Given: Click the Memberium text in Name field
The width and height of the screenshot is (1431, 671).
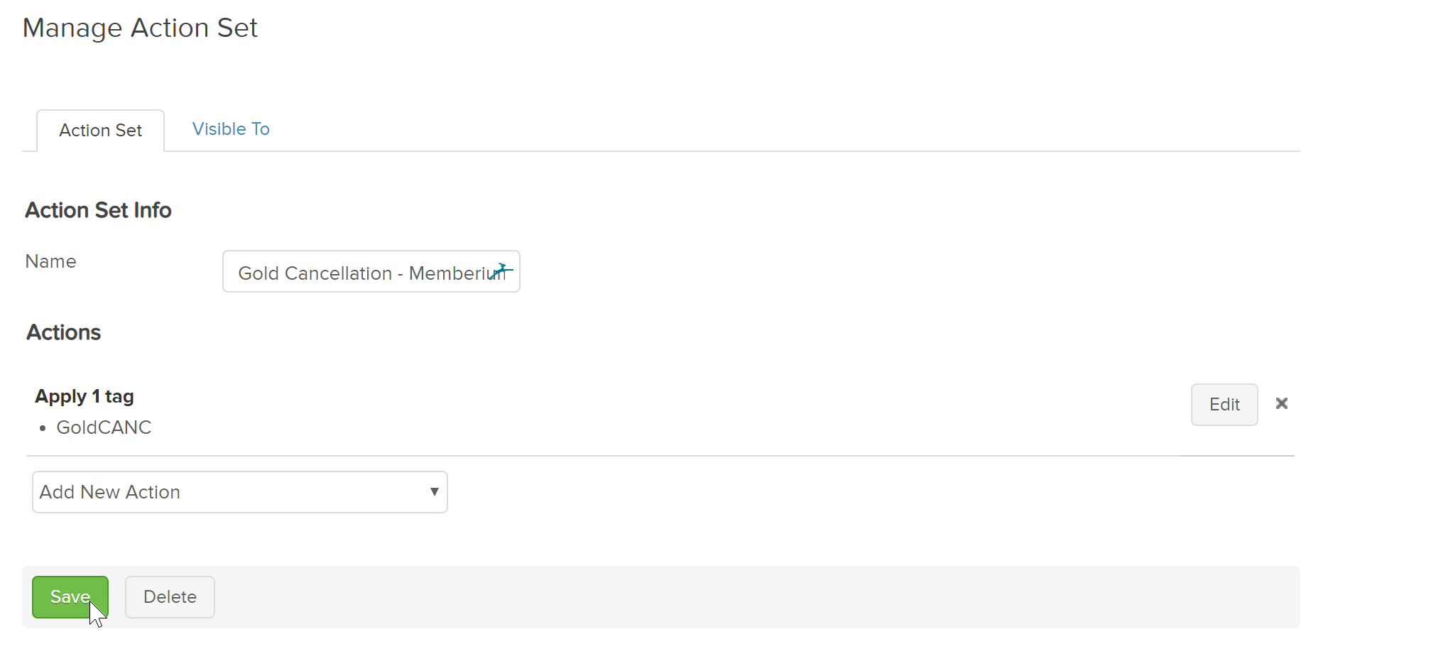Looking at the screenshot, I should tap(457, 273).
